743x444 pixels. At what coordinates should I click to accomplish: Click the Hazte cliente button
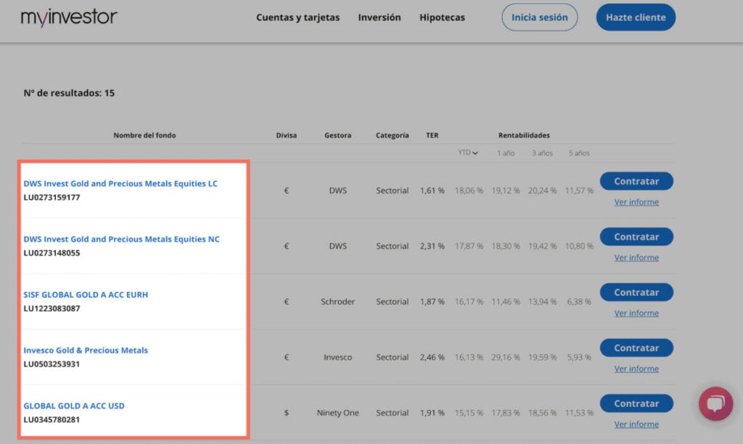point(636,17)
